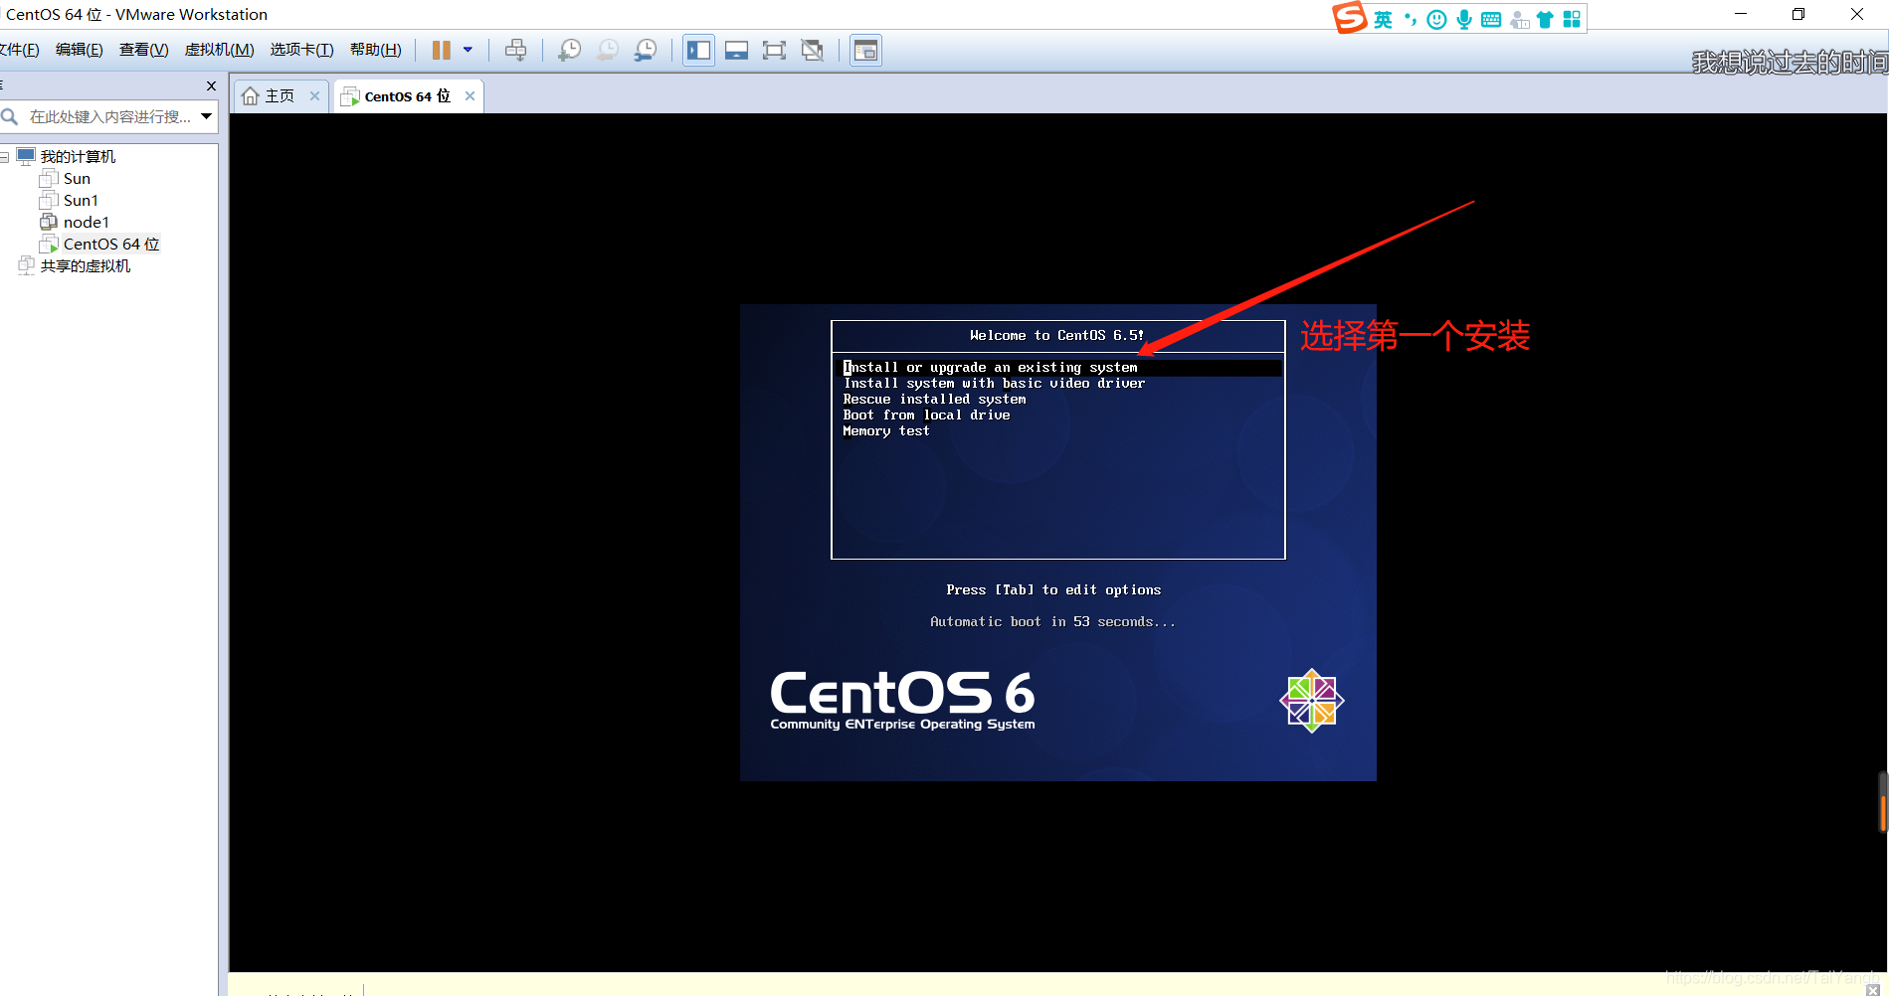Screen dimensions: 1889x996
Task: Take a snapshot of this virtual machine
Action: pos(570,50)
